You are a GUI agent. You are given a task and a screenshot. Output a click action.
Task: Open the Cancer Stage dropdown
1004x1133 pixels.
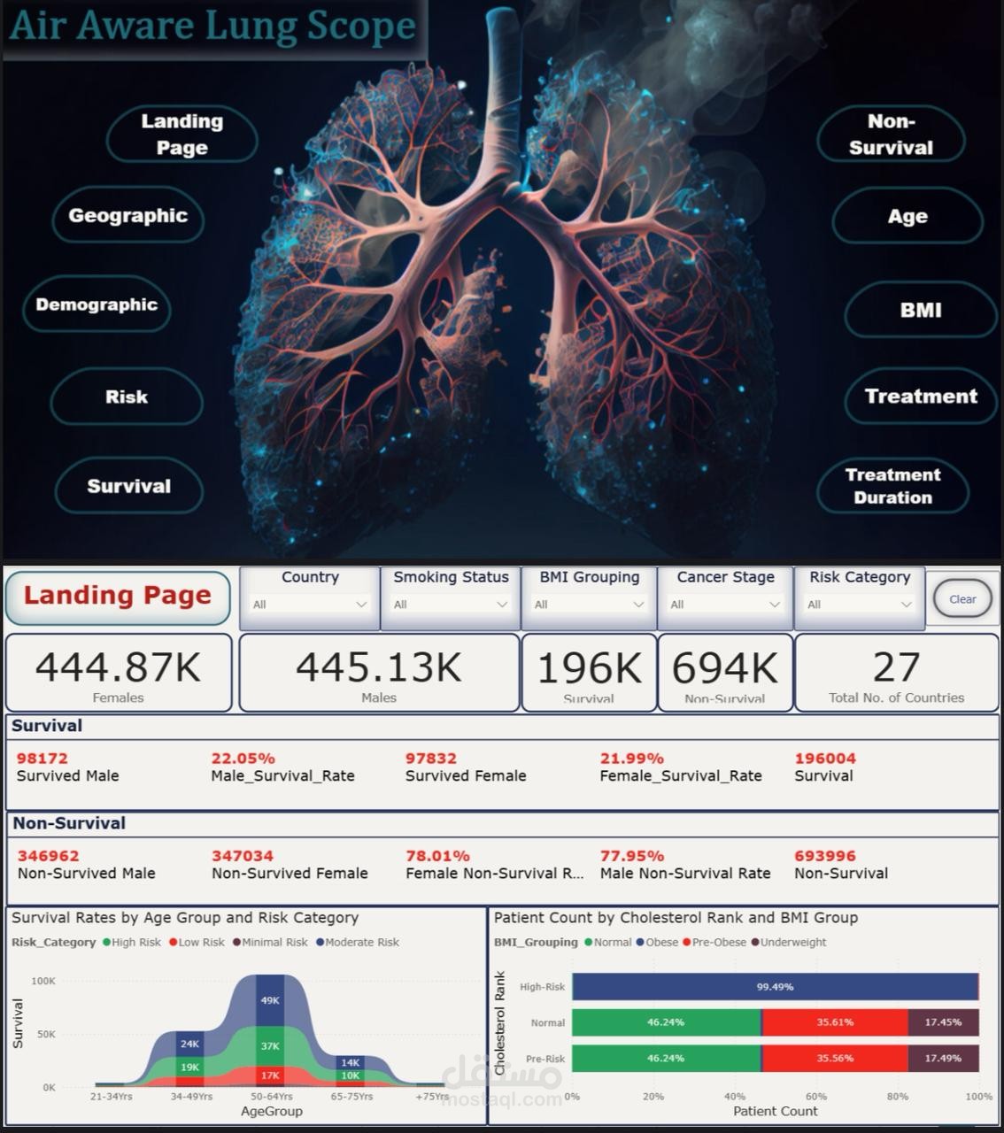point(725,605)
